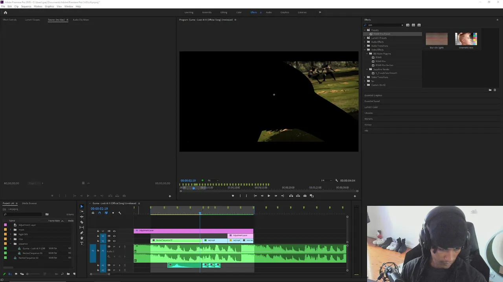The image size is (503, 282).
Task: Play the program monitor sequence
Action: pyautogui.click(x=269, y=196)
